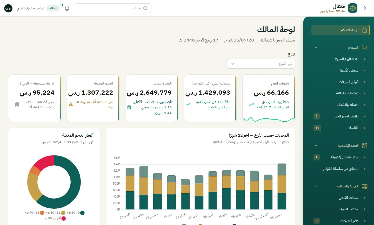
Task: Click the green 0 - 30 يوم legend swatch
Action: click(82, 213)
